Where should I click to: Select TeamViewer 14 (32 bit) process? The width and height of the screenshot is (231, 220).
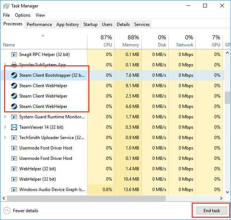[x=41, y=127]
